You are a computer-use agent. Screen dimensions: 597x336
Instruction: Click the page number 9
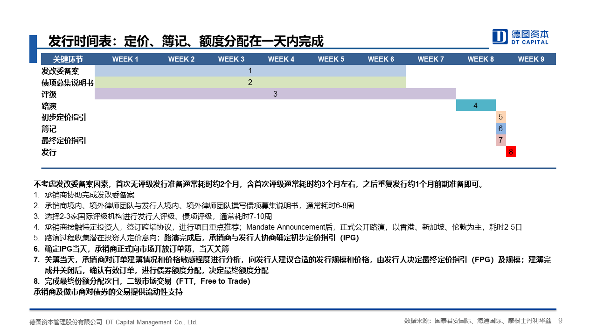pyautogui.click(x=561, y=321)
